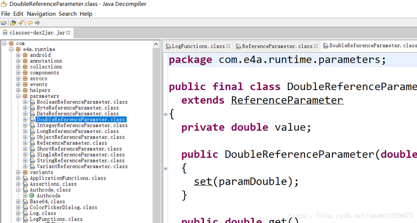This screenshot has width=417, height=223.
Task: Expand the variants package node
Action: 18,172
